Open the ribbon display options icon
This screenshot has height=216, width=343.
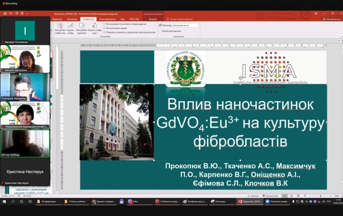coord(316,14)
